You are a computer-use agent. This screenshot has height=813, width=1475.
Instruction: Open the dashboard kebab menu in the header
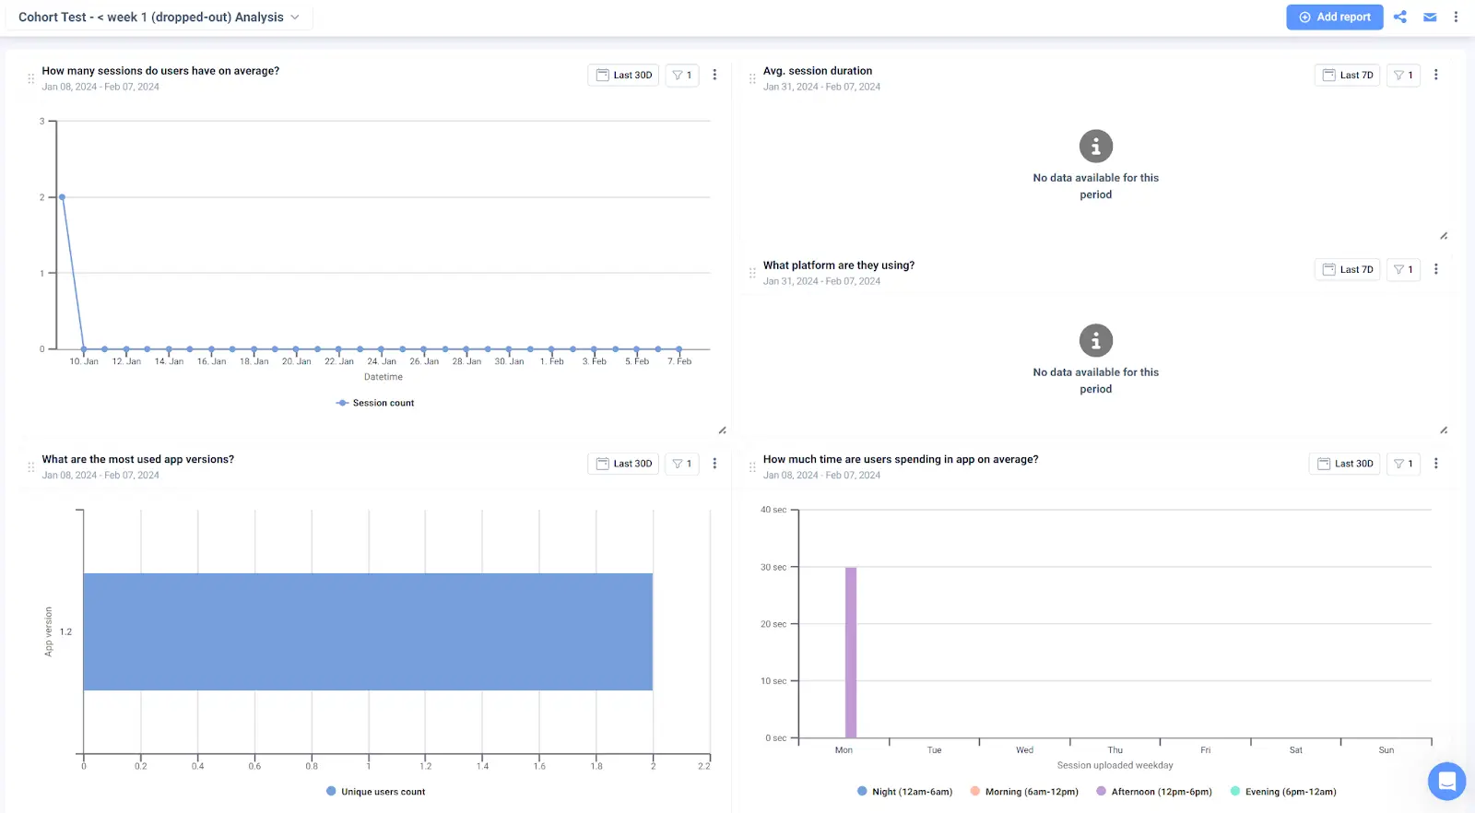(x=1456, y=18)
